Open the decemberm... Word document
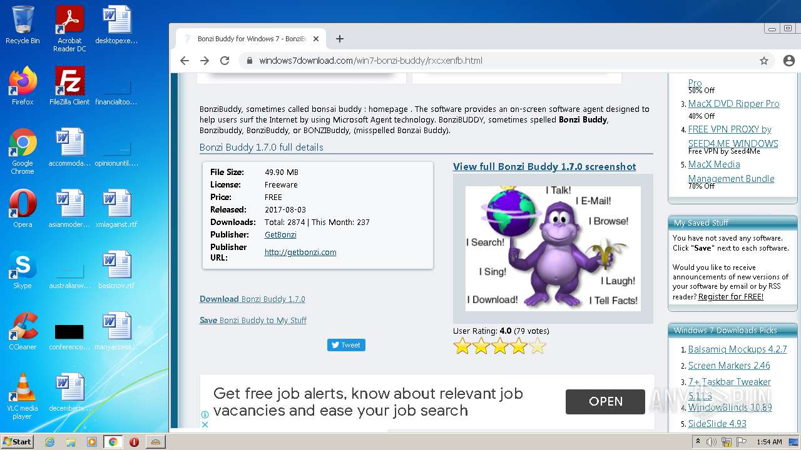The width and height of the screenshot is (801, 450). (x=69, y=392)
